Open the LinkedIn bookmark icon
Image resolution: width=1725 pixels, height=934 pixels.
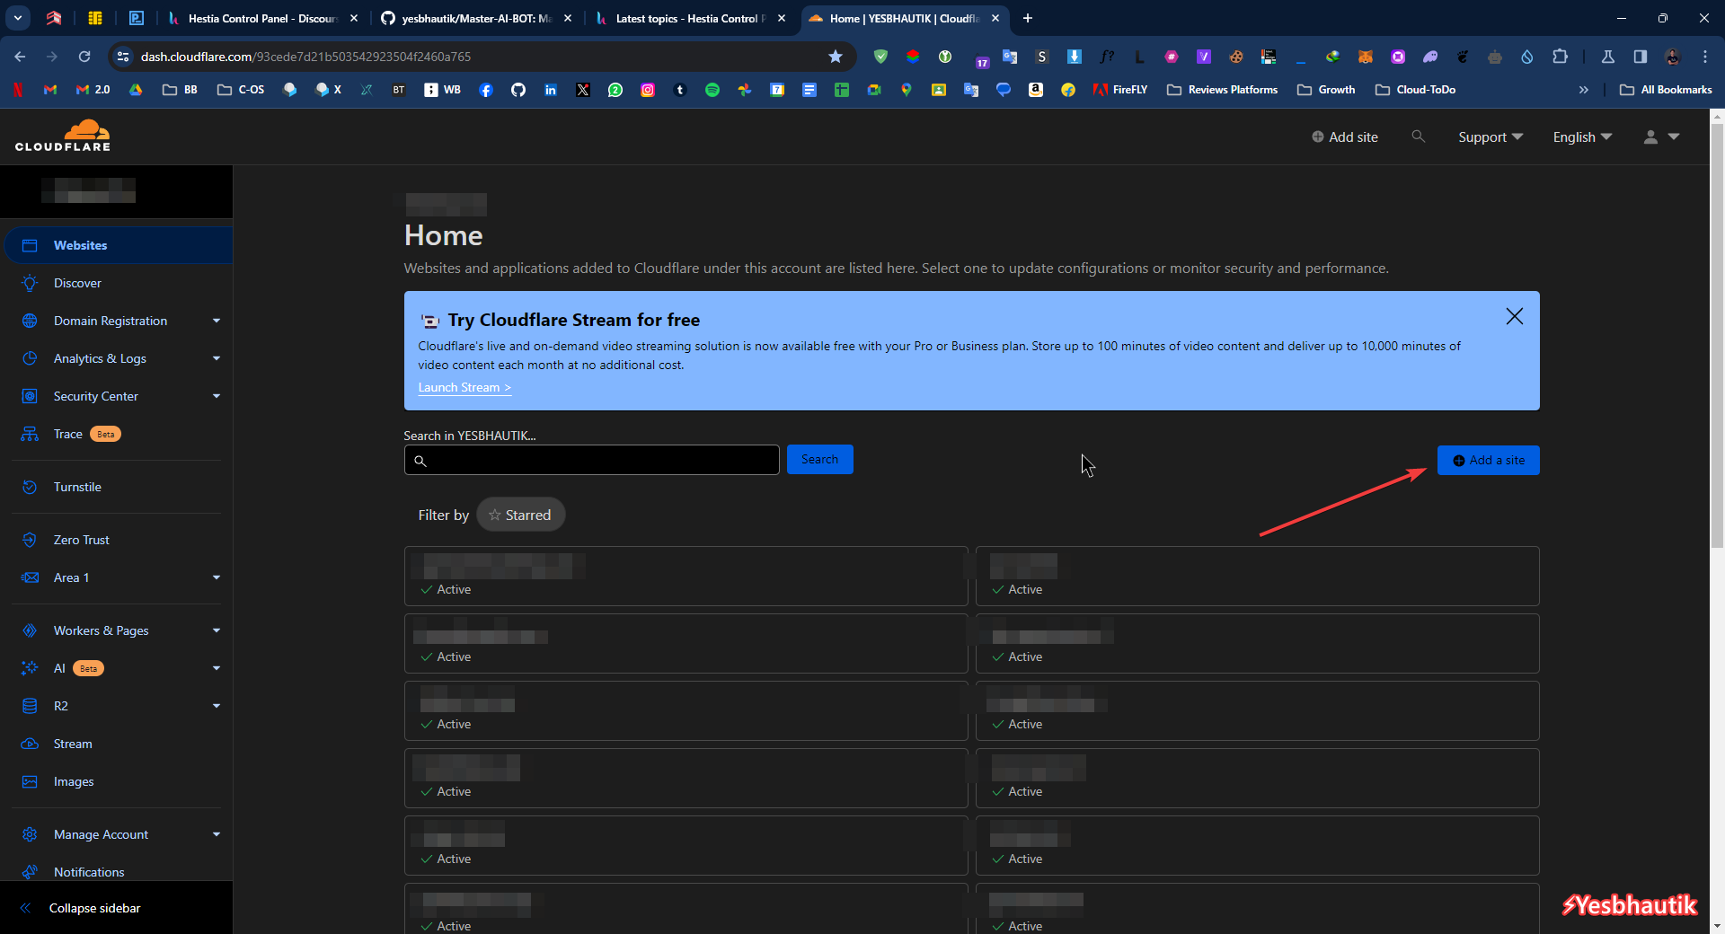(551, 90)
